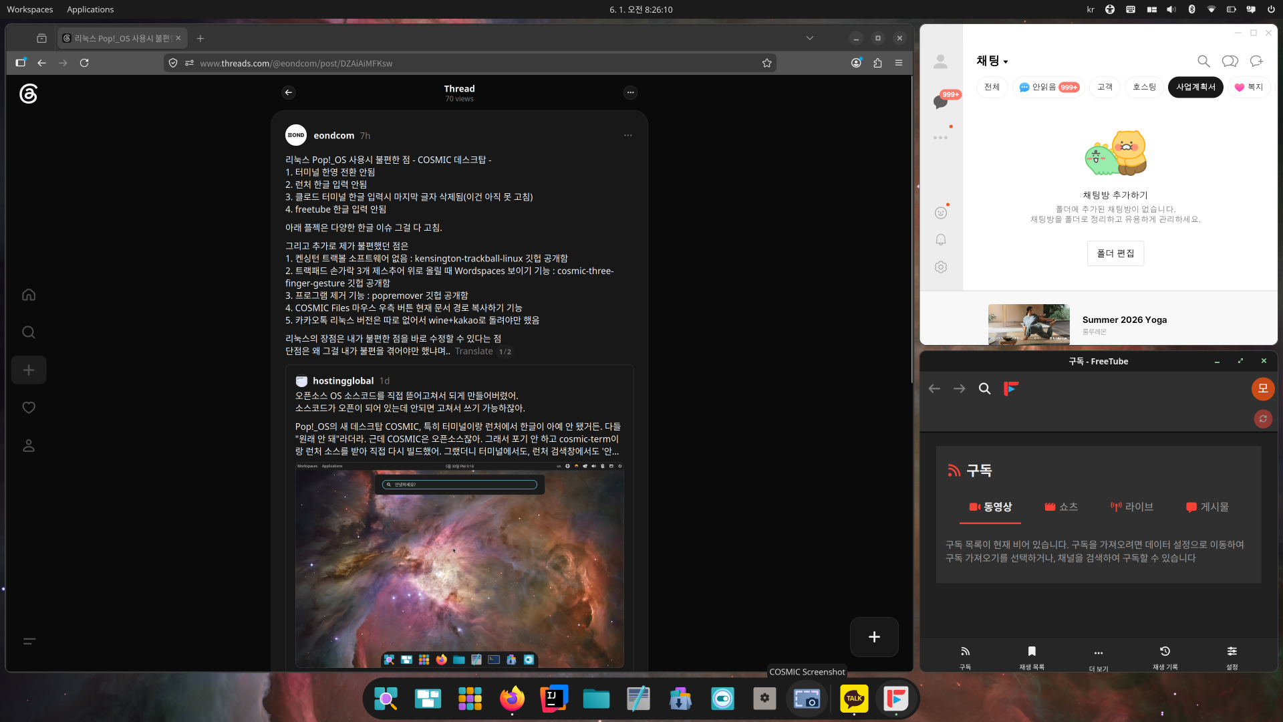Open the Firefox extensions puzzle icon
The height and width of the screenshot is (722, 1283).
(x=877, y=63)
